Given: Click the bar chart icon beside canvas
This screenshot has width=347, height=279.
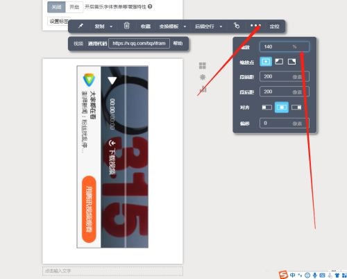Looking at the screenshot, I should coord(203,89).
